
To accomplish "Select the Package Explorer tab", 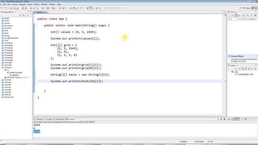I will [x=7, y=12].
